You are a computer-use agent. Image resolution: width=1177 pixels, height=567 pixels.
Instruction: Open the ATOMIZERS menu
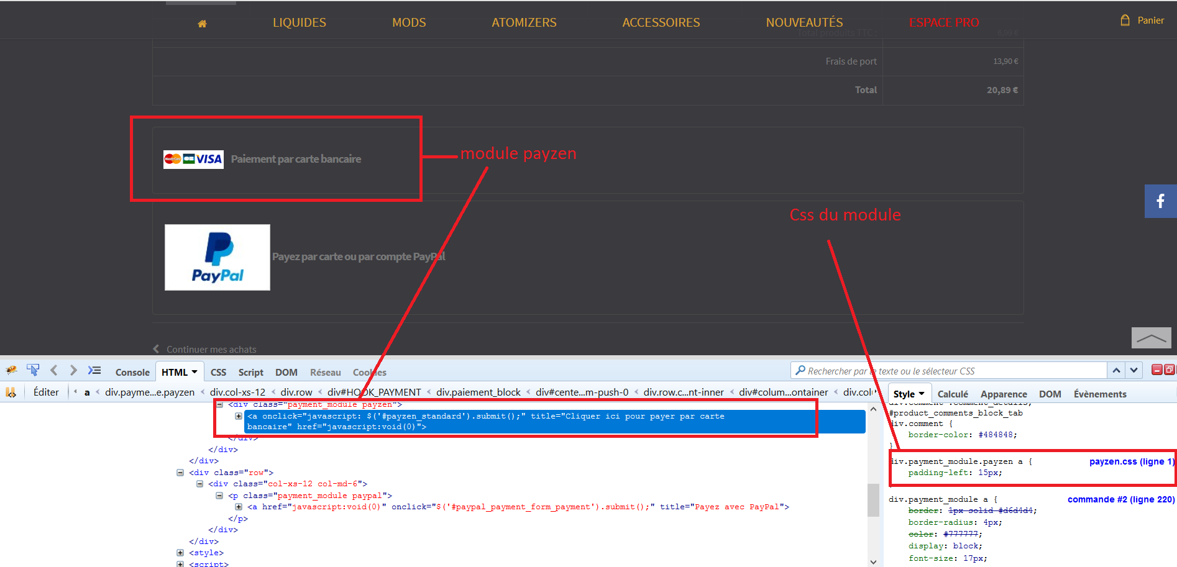pyautogui.click(x=524, y=22)
